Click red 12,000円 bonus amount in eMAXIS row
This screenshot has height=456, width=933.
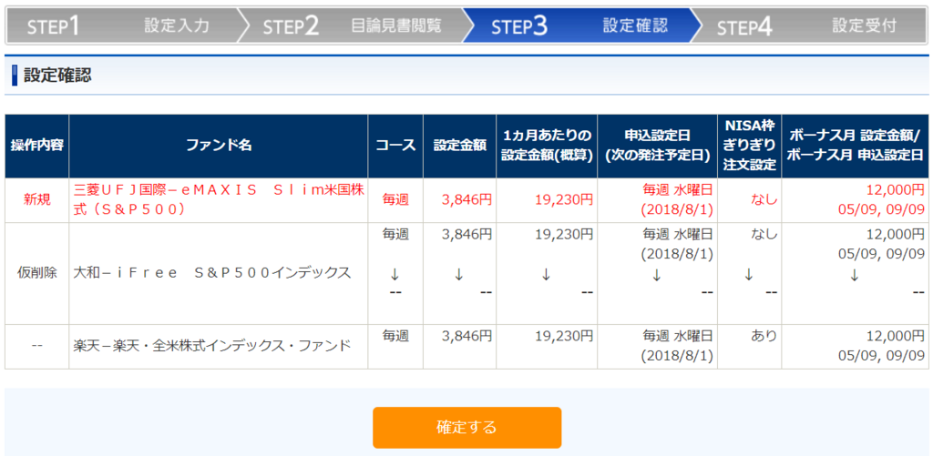tap(895, 189)
